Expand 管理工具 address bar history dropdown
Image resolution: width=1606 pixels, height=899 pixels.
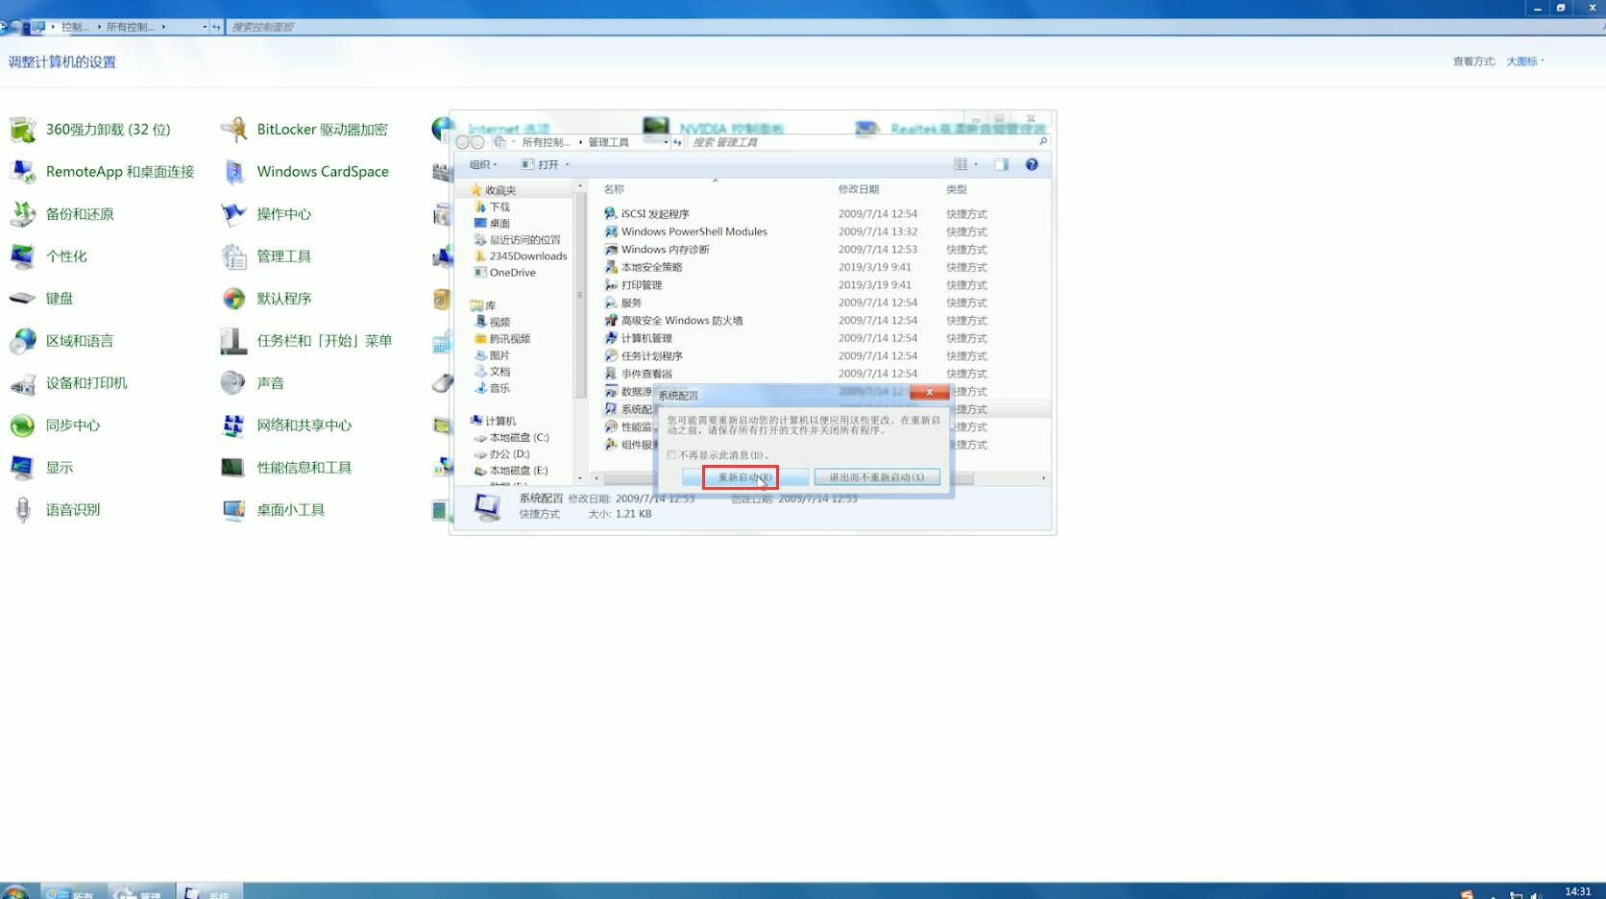tap(666, 142)
